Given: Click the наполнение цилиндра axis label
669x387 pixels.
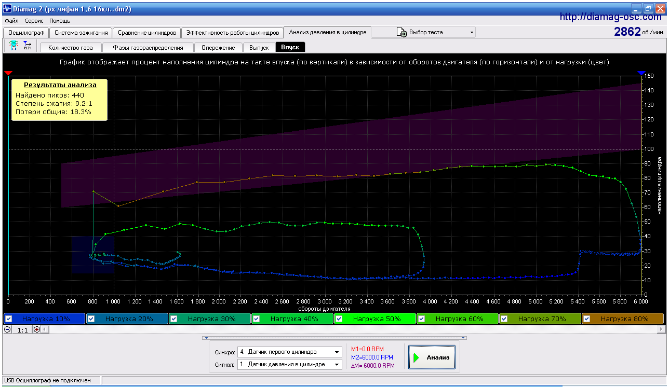Looking at the screenshot, I should tap(660, 185).
